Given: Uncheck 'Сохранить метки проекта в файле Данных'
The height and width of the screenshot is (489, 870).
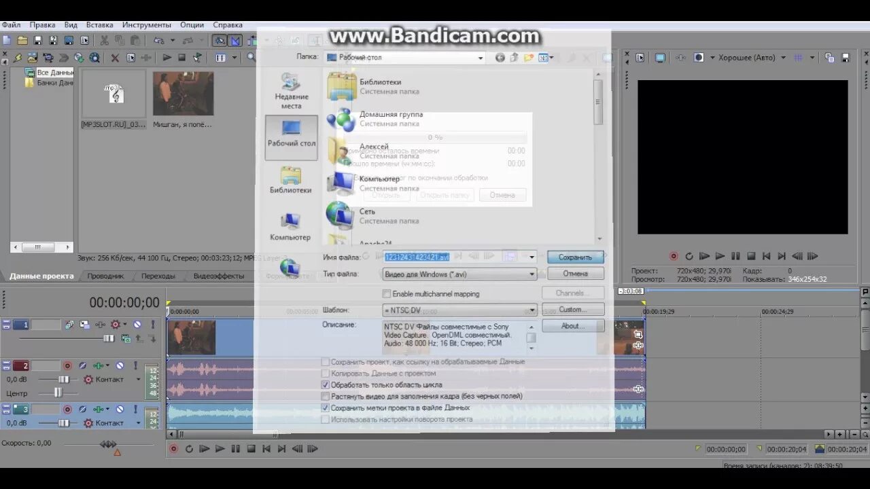Looking at the screenshot, I should [x=326, y=408].
